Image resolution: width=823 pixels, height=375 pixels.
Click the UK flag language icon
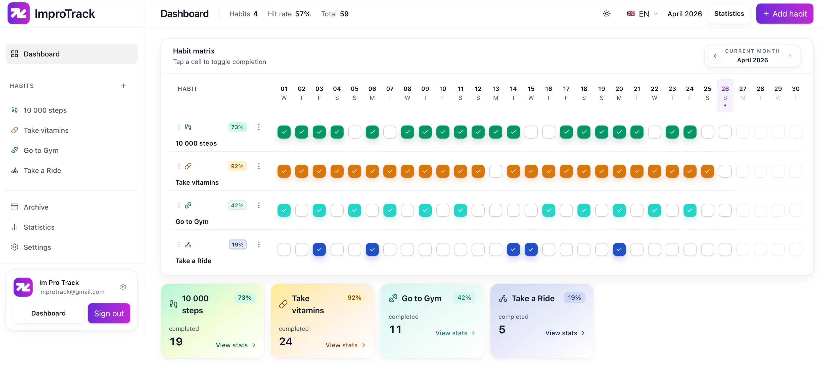630,14
